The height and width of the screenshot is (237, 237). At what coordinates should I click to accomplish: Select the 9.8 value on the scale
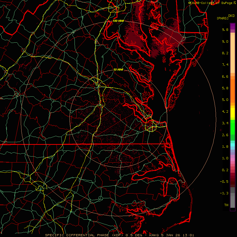(x=225, y=30)
